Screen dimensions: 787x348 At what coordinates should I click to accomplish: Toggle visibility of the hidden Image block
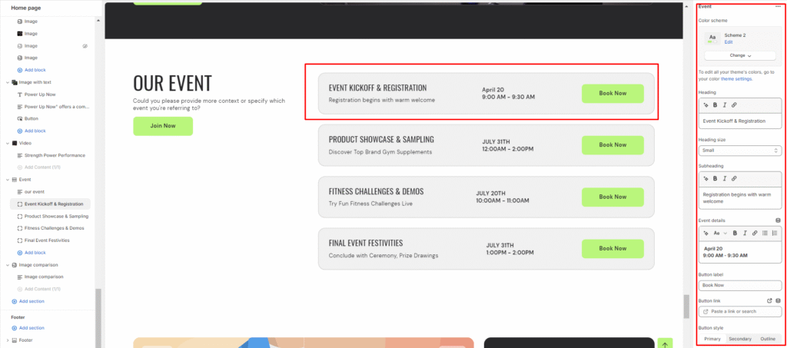click(85, 46)
